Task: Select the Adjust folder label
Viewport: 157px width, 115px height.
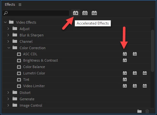Action: click(24, 29)
